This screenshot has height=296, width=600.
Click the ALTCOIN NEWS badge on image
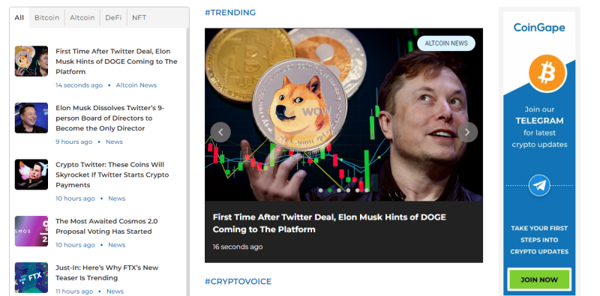(446, 43)
